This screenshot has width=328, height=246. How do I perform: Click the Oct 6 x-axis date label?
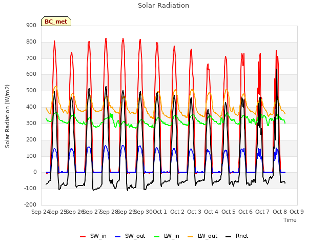point(245,212)
